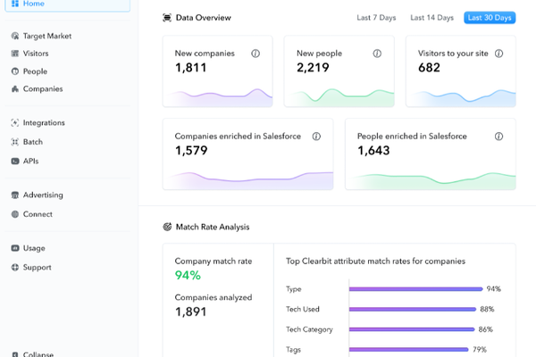Click the APIs terminal icon
536x357 pixels.
15,161
